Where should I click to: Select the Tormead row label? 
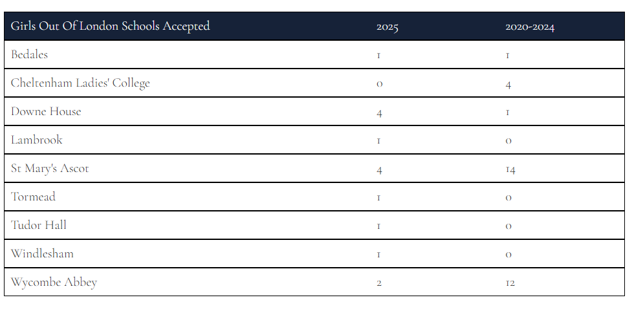pos(33,197)
